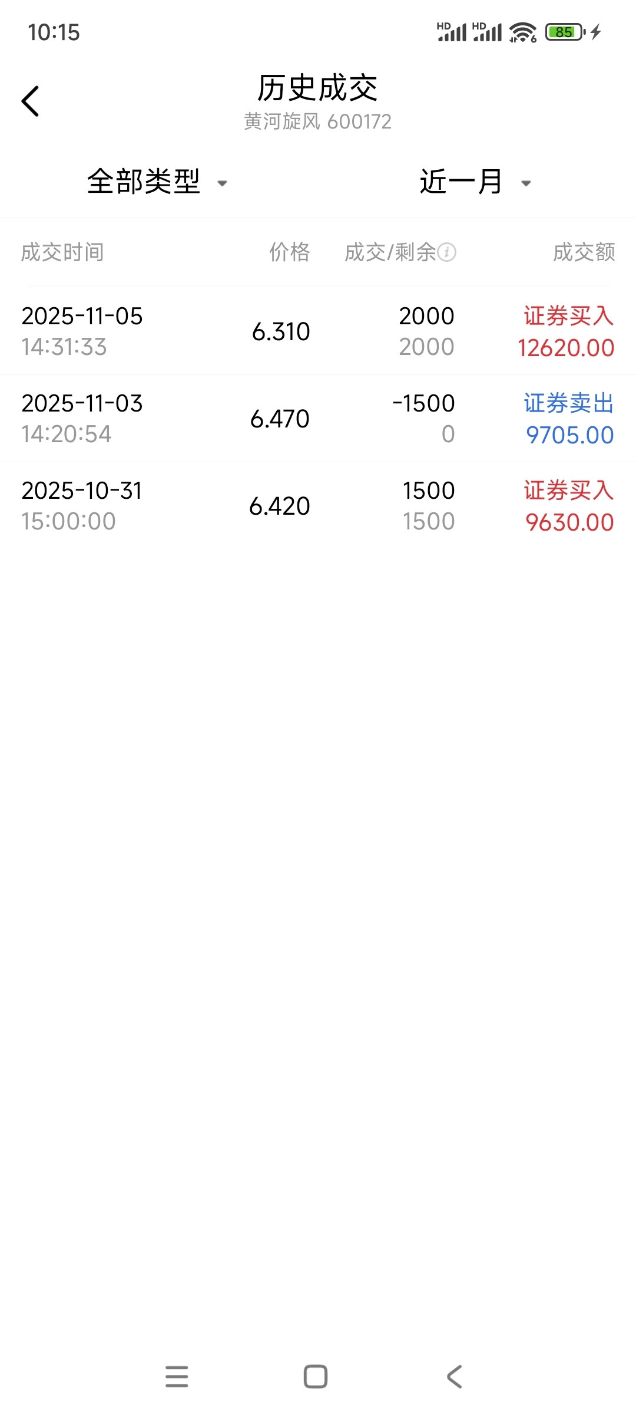Expand the arrow next to 近一月

tap(526, 183)
